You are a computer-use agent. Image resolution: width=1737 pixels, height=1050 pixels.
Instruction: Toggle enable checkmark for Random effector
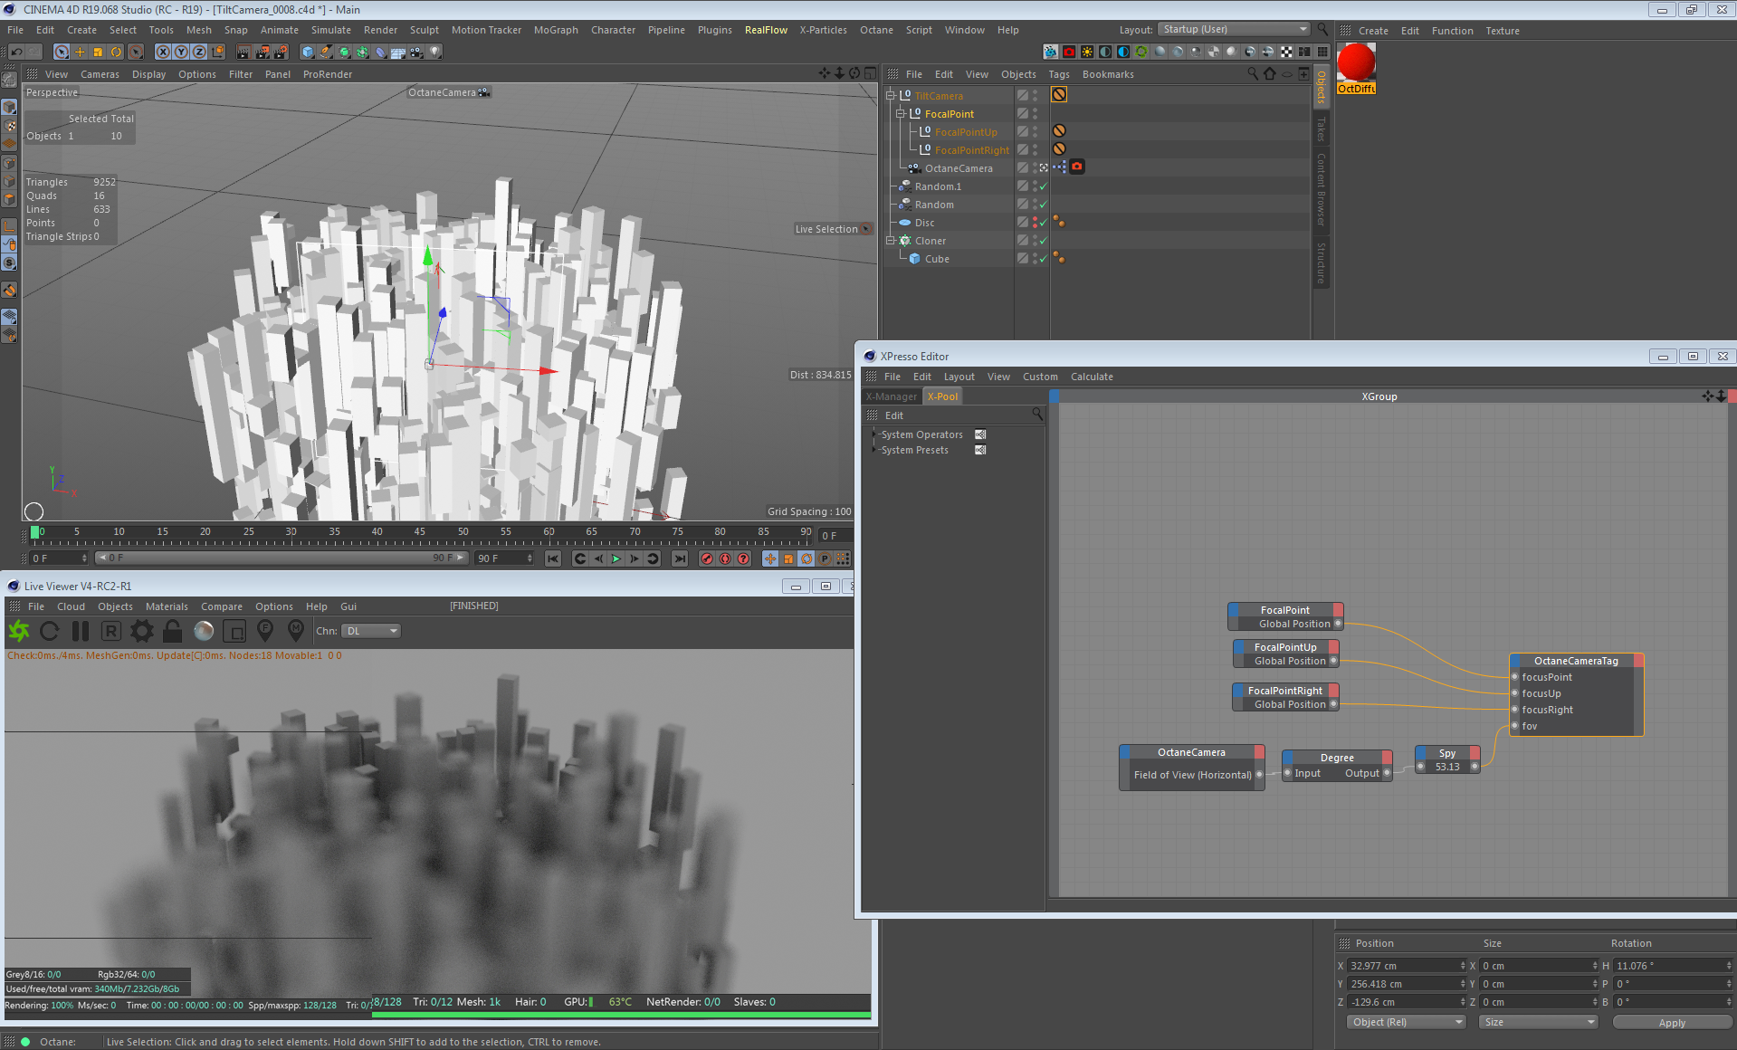click(x=1044, y=205)
